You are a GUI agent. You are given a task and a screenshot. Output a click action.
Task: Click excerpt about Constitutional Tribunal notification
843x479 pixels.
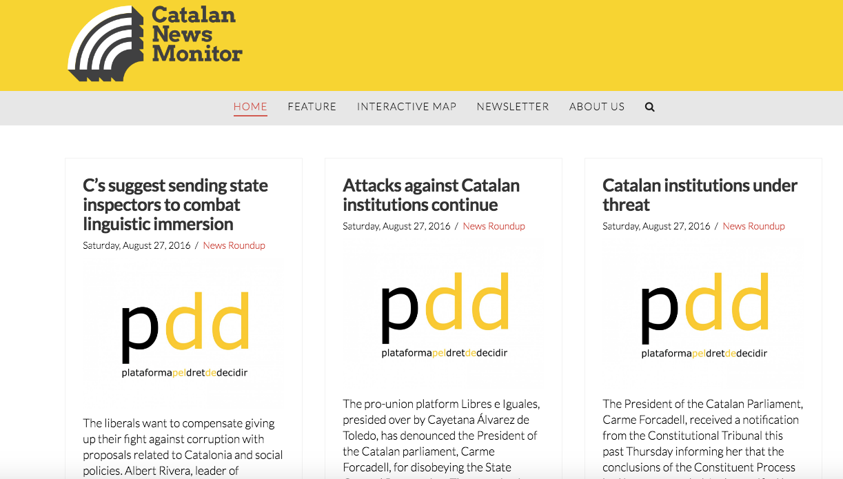point(702,436)
